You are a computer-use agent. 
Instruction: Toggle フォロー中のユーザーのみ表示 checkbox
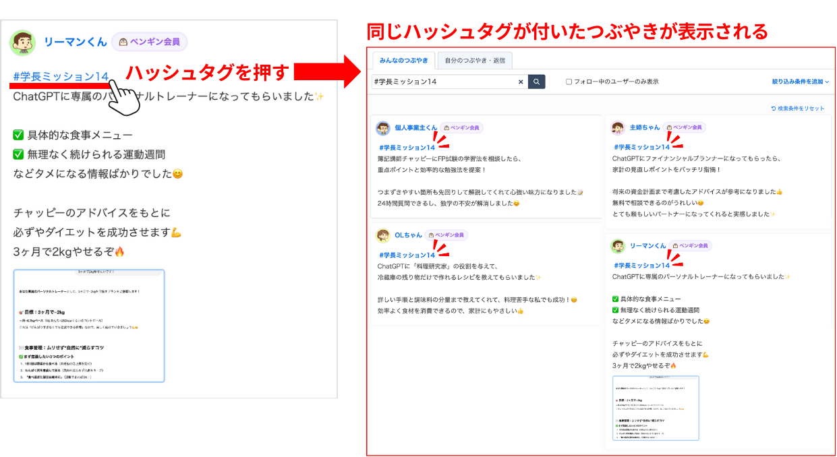point(569,82)
